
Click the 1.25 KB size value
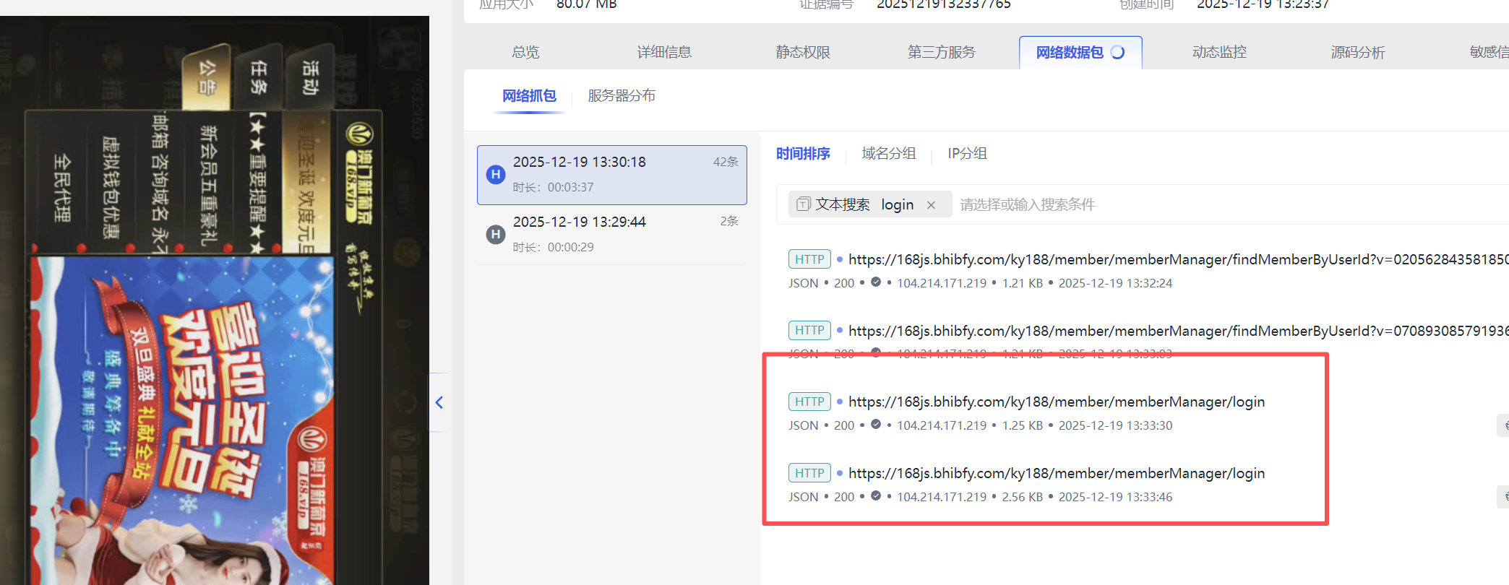(x=1022, y=425)
